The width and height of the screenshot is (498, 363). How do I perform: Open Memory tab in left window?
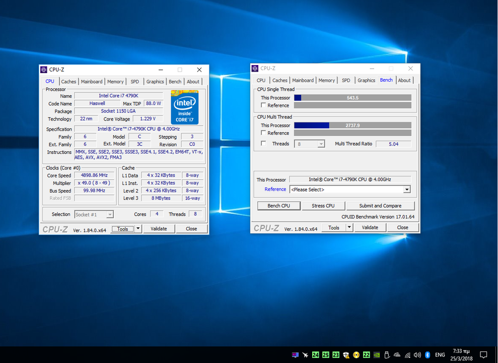click(x=115, y=82)
